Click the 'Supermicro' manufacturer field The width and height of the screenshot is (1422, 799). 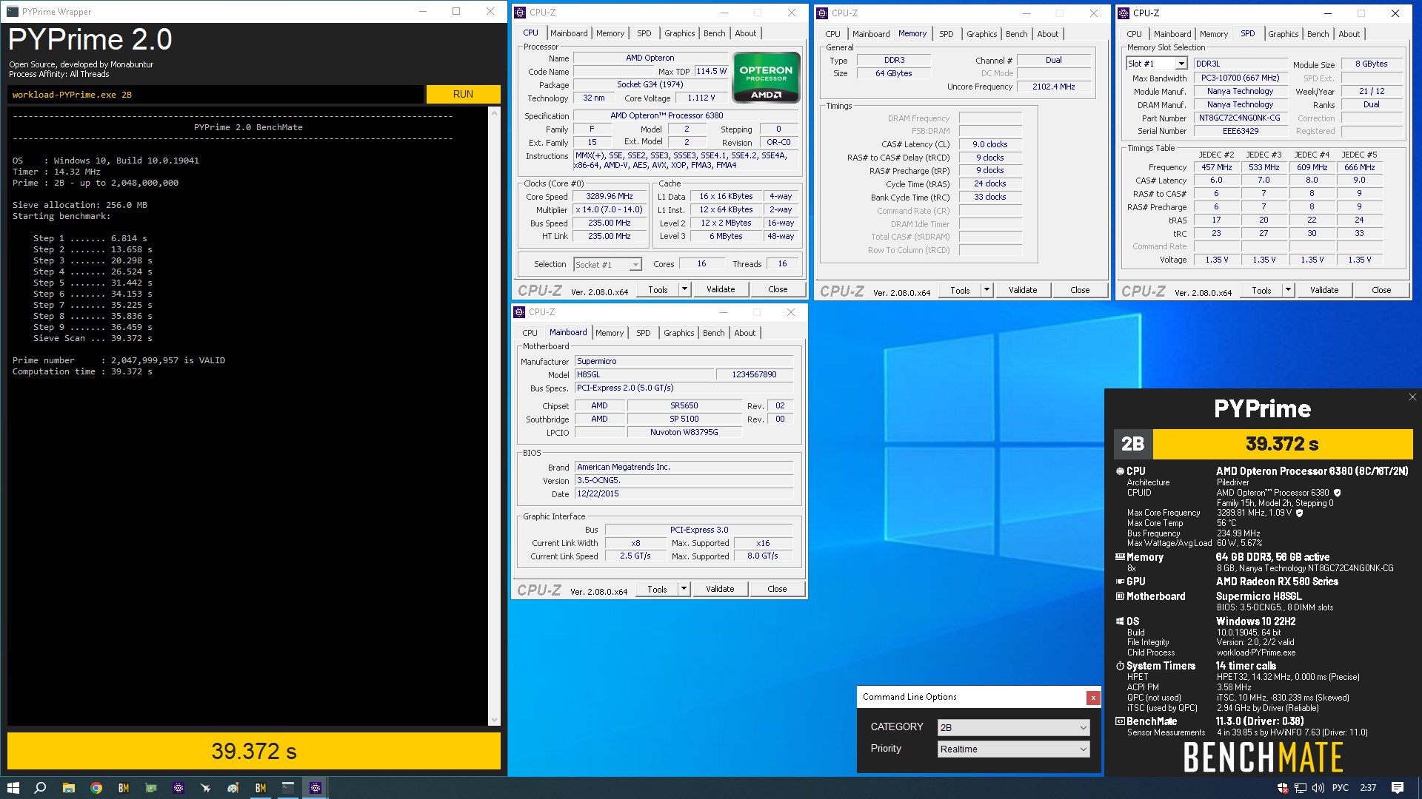pos(684,361)
